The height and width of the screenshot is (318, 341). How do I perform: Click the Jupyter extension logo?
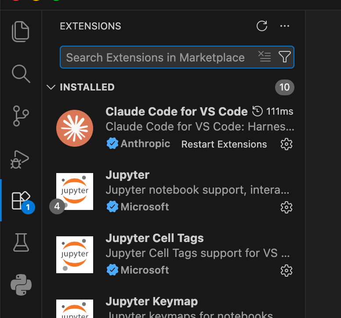tap(75, 192)
